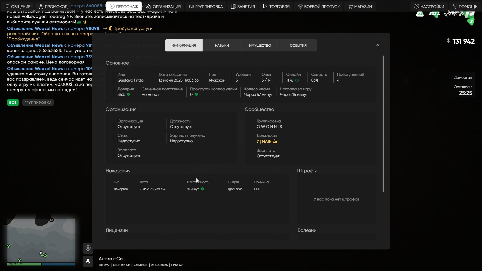Click green dot next to 59 минут
482x271 pixels.
[x=202, y=189]
